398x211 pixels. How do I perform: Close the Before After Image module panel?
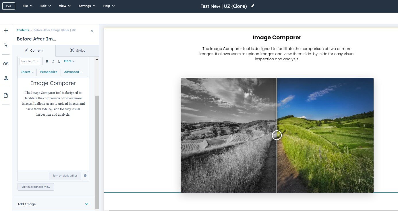coord(92,31)
